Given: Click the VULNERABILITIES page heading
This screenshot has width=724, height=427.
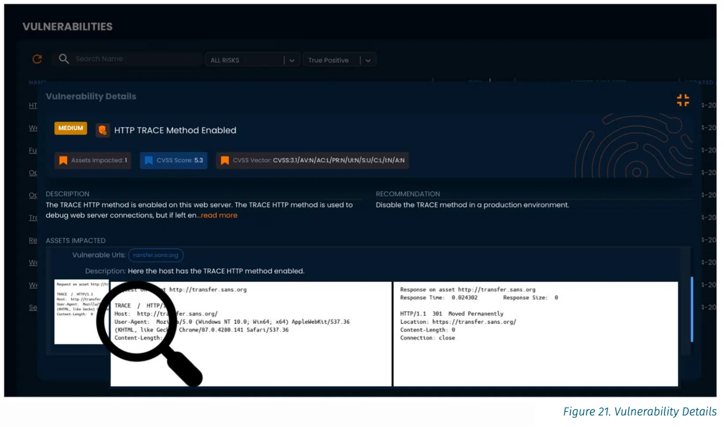Looking at the screenshot, I should point(68,26).
